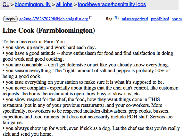Click the Reply button
This screenshot has height=137, width=184.
tap(10, 19)
